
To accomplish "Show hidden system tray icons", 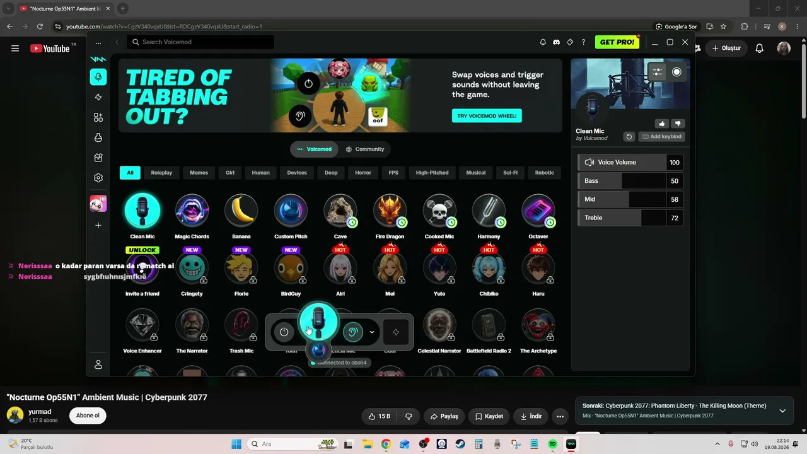I will pyautogui.click(x=717, y=444).
